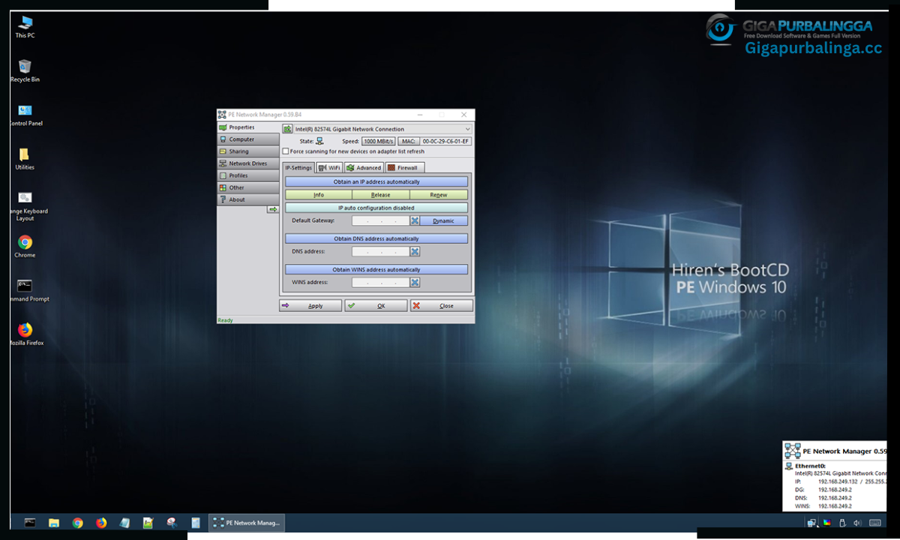Click the network tray icon
The image size is (900, 540).
point(811,523)
